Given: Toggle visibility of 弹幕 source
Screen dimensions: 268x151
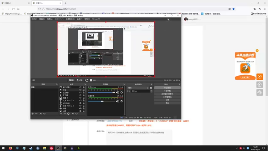Looking at the screenshot, I should pos(80,108).
